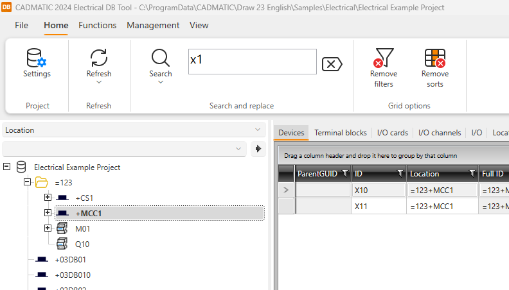The height and width of the screenshot is (290, 509).
Task: Click the =123 folder icon
Action: (42, 182)
